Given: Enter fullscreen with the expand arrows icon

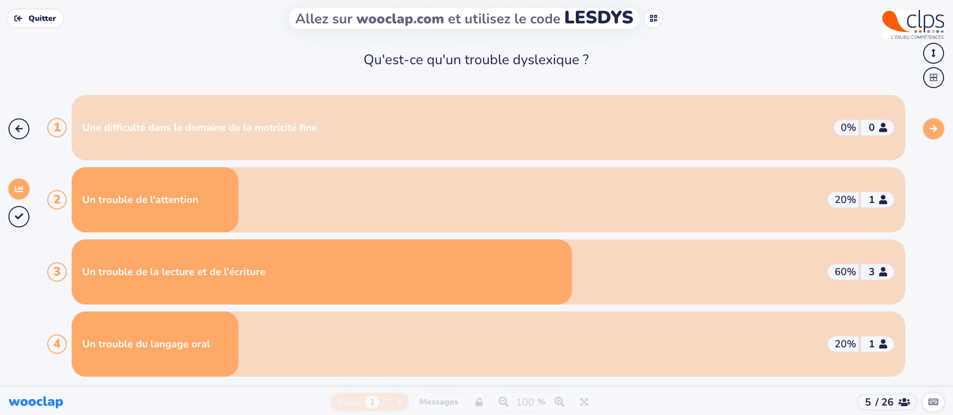Looking at the screenshot, I should click(584, 402).
